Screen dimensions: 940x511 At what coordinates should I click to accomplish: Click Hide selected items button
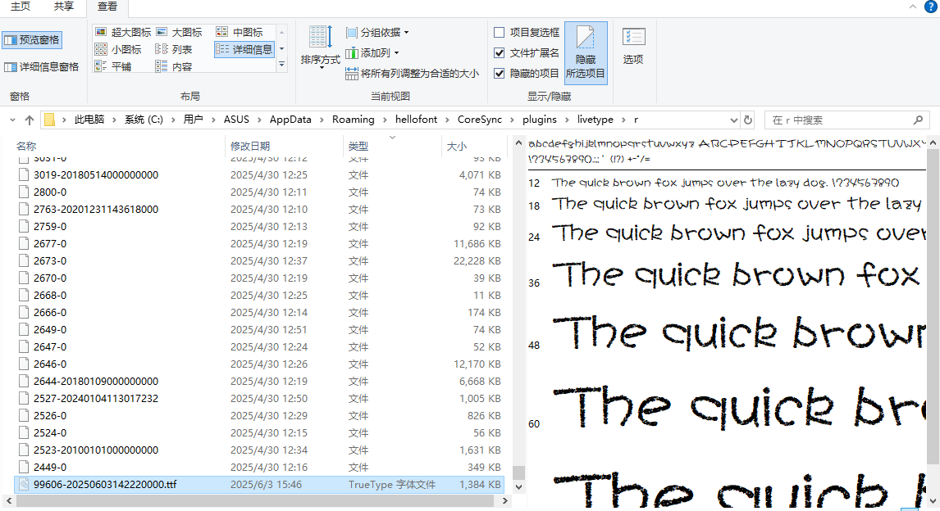[586, 52]
